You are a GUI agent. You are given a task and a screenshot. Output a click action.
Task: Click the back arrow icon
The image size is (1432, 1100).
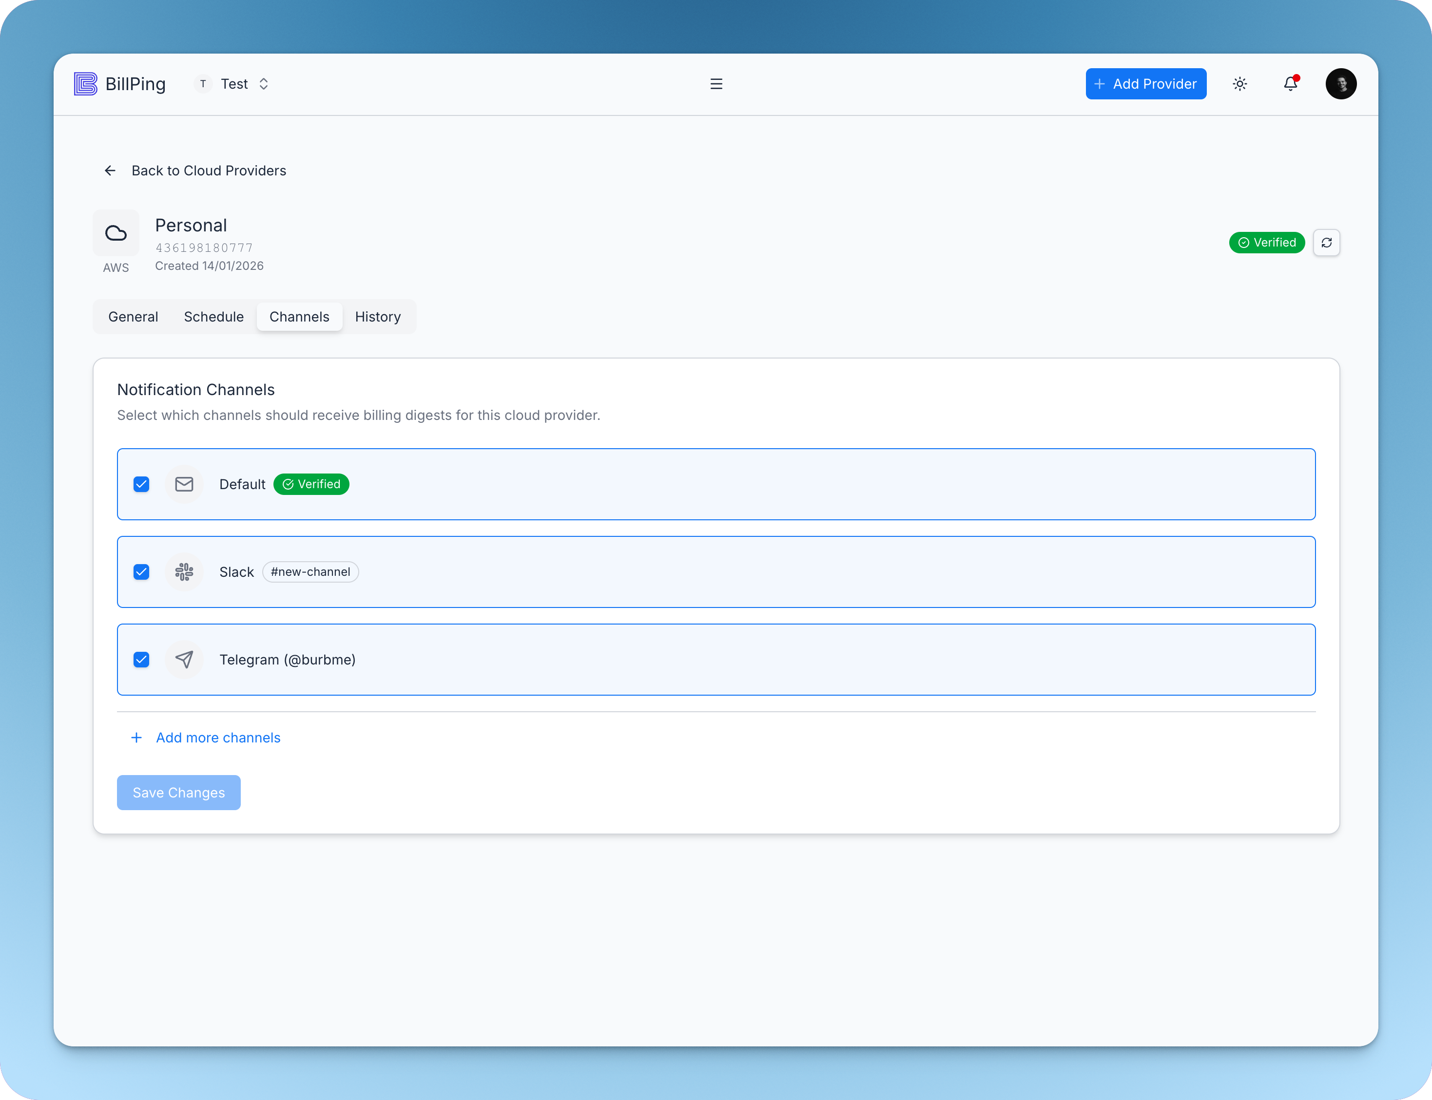(x=110, y=171)
